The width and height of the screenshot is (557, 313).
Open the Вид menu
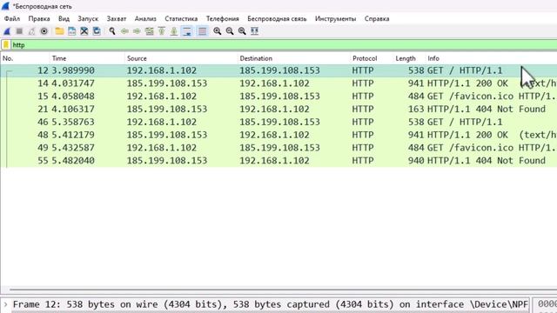(x=64, y=19)
